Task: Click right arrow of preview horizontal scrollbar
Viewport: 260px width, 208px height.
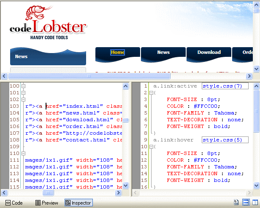Action: (x=249, y=76)
